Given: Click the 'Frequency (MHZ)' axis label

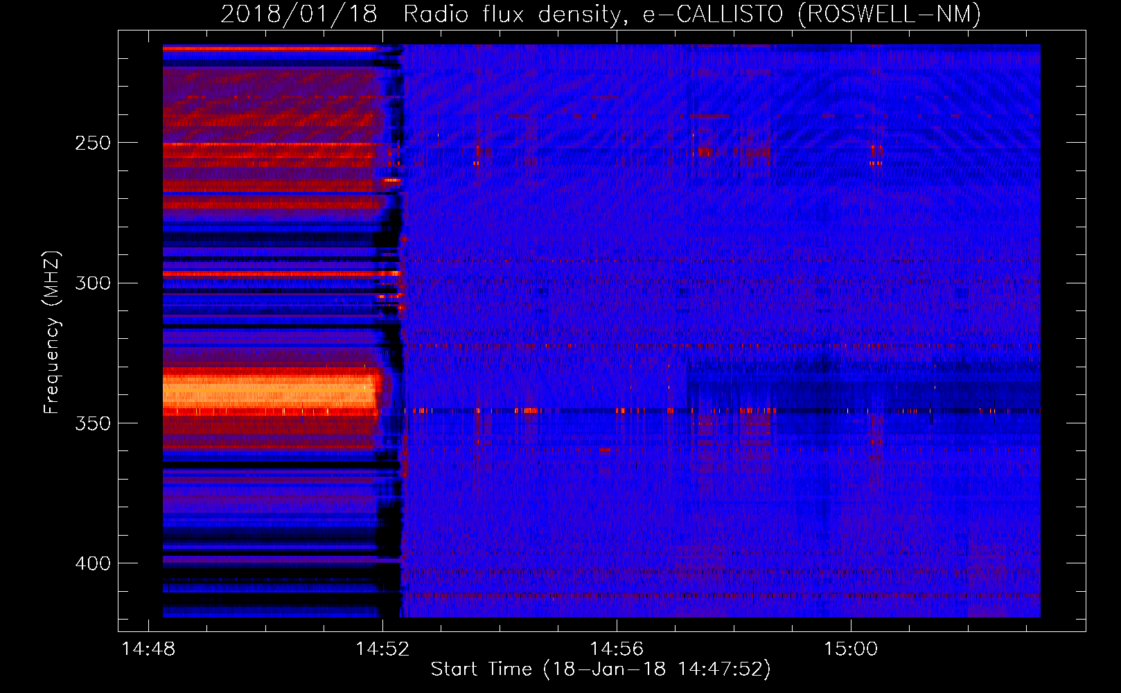Looking at the screenshot, I should pos(52,332).
